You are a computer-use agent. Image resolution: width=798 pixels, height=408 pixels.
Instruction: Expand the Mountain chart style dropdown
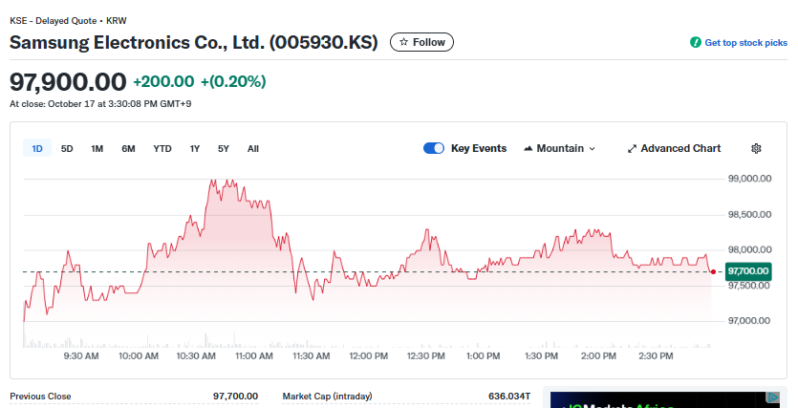point(592,149)
